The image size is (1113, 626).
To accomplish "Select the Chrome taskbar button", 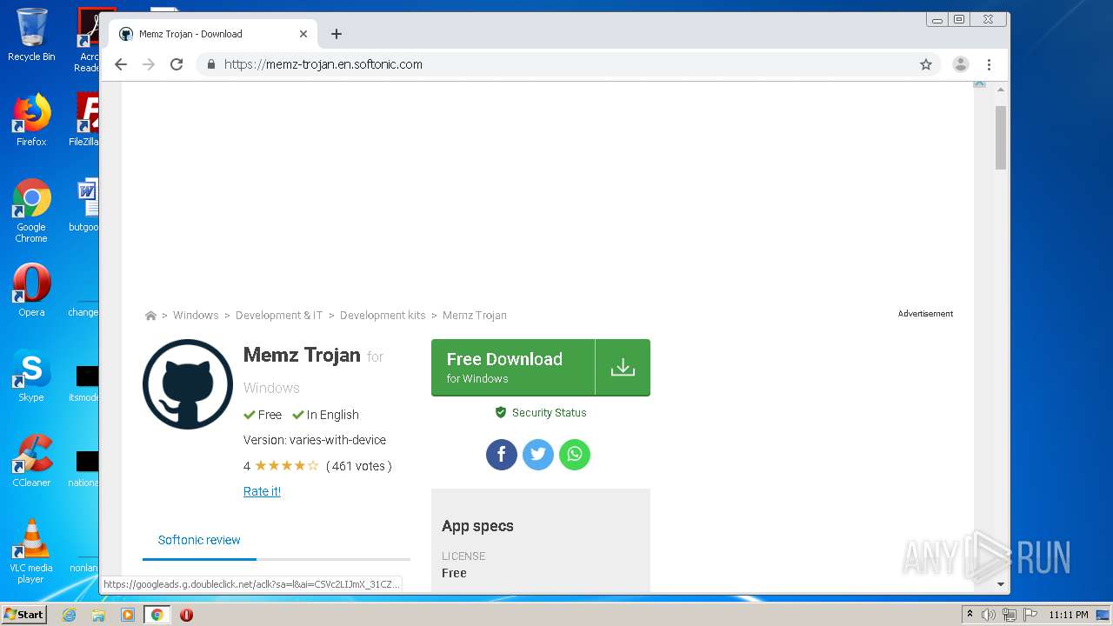I will pyautogui.click(x=157, y=615).
